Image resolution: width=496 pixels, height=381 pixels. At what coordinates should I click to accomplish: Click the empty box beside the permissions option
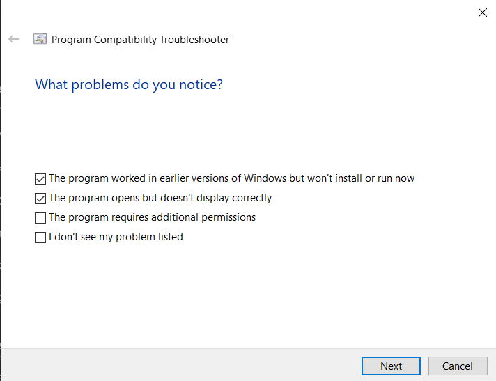click(40, 218)
